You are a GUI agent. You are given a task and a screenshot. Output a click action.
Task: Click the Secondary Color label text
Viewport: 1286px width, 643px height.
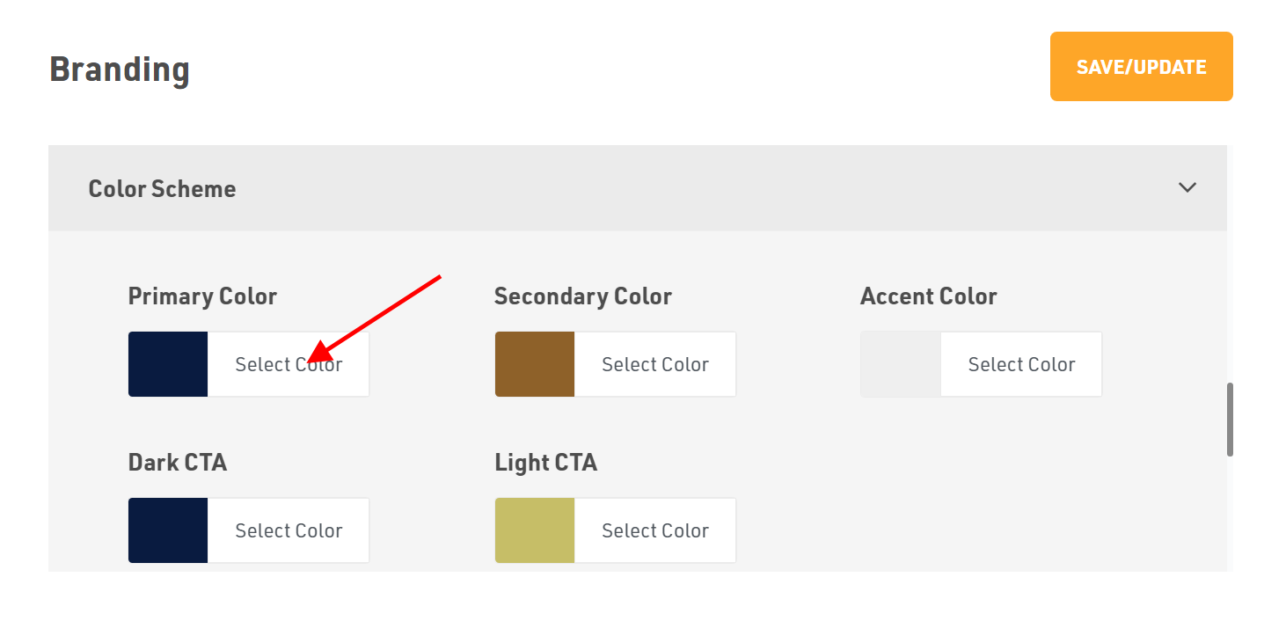point(582,296)
